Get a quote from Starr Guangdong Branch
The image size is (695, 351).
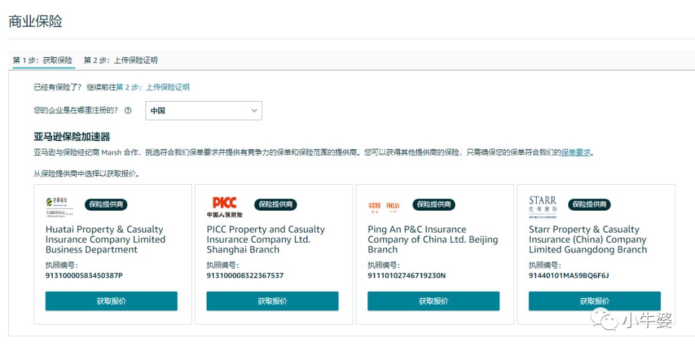coord(595,301)
